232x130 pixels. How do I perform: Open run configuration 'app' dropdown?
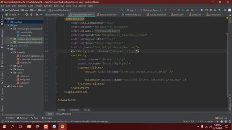(x=132, y=10)
